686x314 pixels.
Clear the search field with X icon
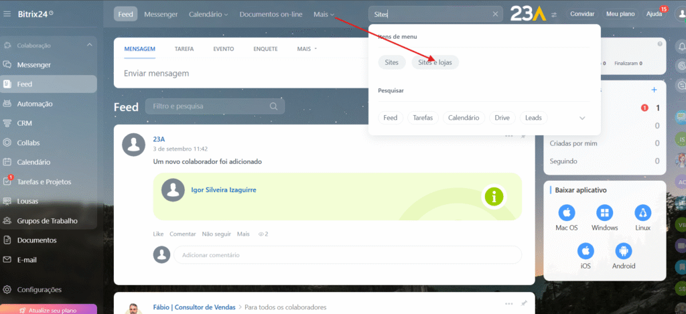[x=496, y=14]
